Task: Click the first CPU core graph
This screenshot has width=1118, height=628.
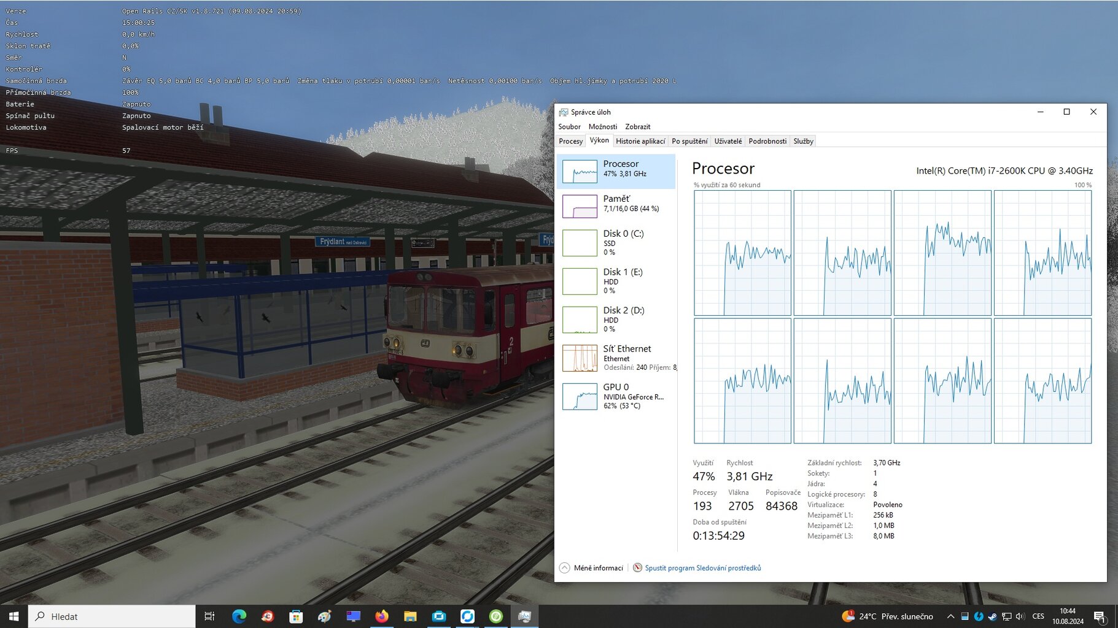Action: click(742, 253)
